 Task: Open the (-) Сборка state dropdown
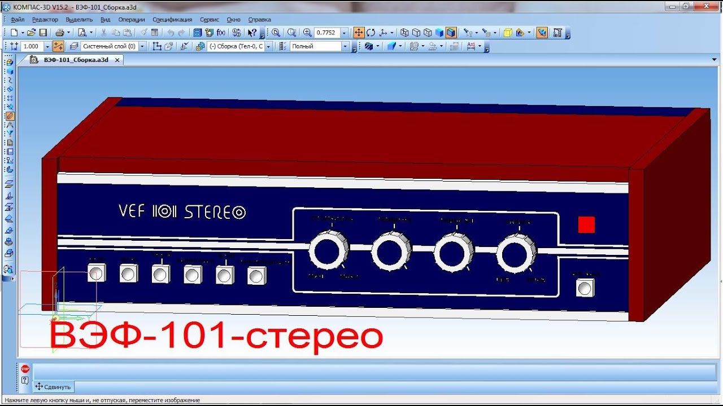(x=268, y=46)
